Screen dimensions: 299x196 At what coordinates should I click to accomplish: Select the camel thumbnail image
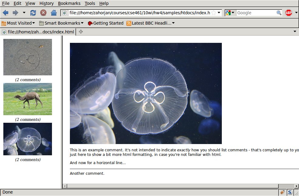click(28, 99)
